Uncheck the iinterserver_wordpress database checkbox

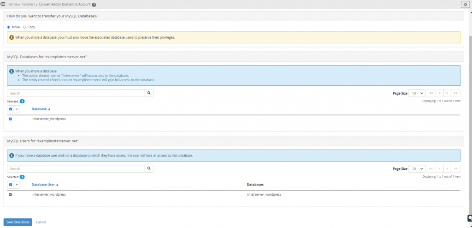pos(10,119)
